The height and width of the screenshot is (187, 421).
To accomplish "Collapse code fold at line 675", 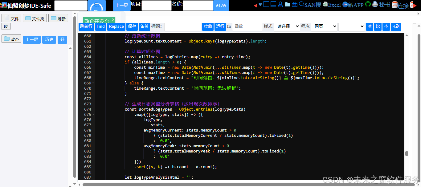I will pos(93,115).
